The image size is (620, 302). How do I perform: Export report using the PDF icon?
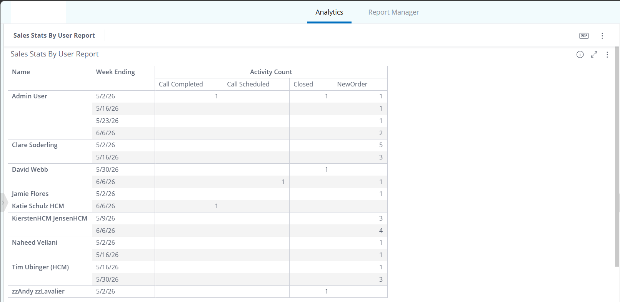click(x=584, y=36)
